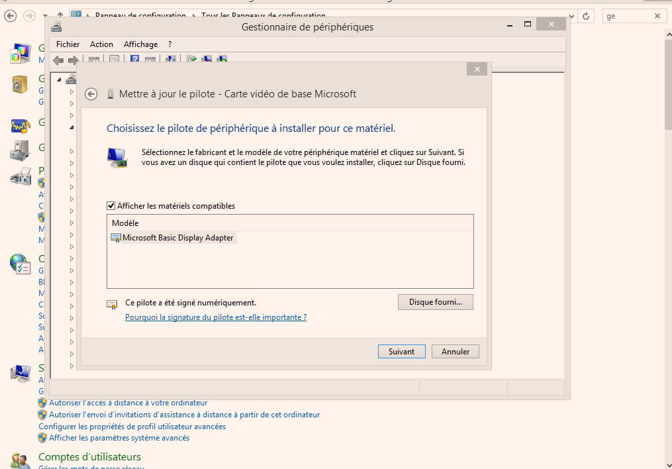
Task: Click the 'Disque fourni...' button
Action: 436,302
